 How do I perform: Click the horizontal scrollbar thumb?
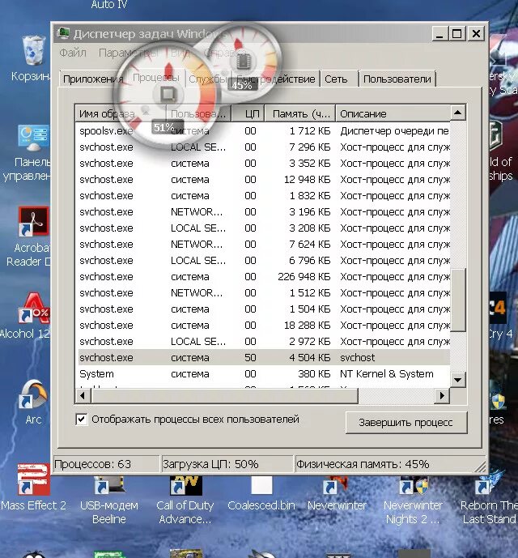coord(224,396)
